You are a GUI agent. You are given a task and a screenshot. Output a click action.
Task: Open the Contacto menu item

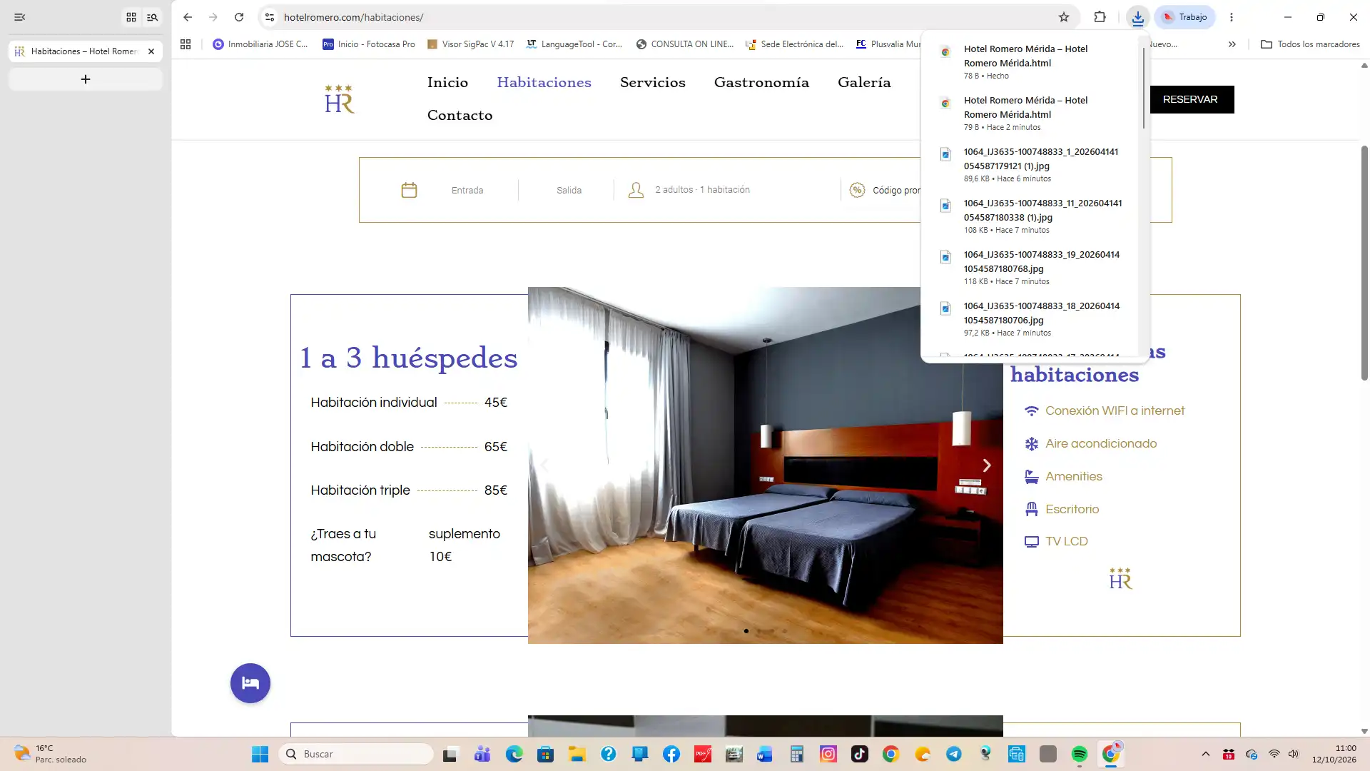tap(460, 115)
